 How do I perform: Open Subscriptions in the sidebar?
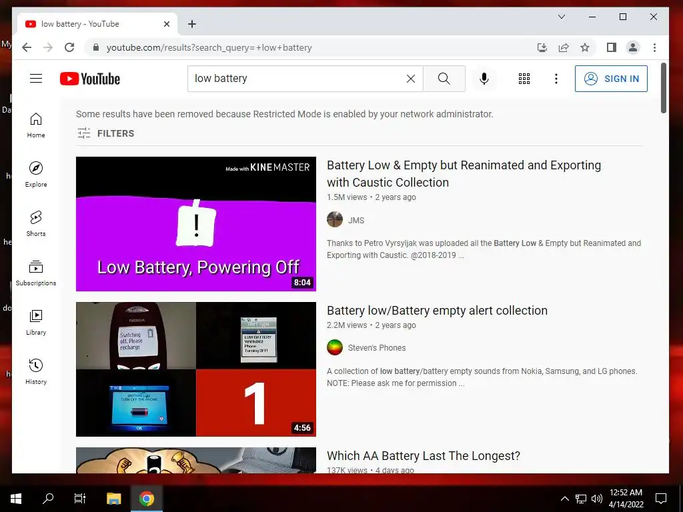(36, 273)
